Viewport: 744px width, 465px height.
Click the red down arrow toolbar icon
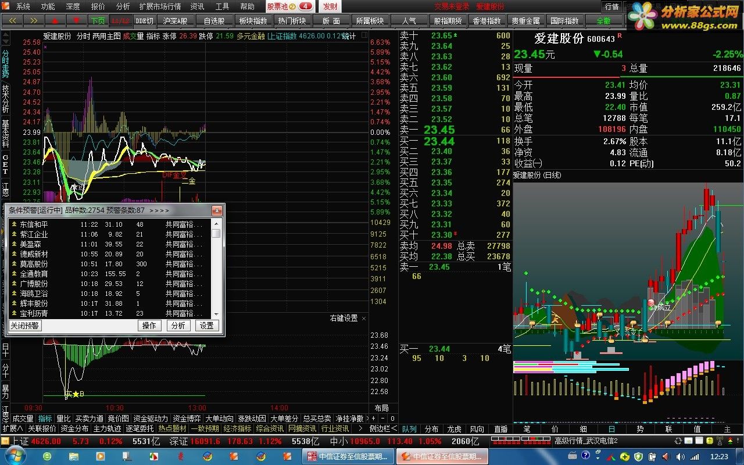coord(77,20)
